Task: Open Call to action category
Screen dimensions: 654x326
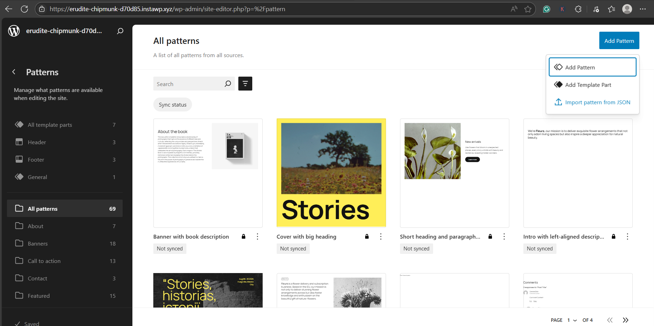Action: 65,261
